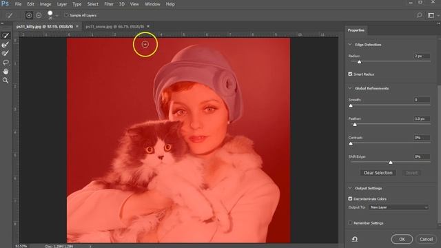441x248 pixels.
Task: Click the Cancel button
Action: [426, 239]
